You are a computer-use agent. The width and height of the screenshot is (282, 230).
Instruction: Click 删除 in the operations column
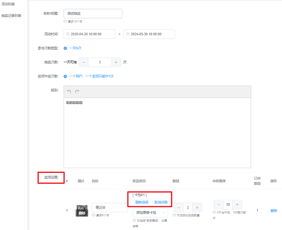pos(274,211)
